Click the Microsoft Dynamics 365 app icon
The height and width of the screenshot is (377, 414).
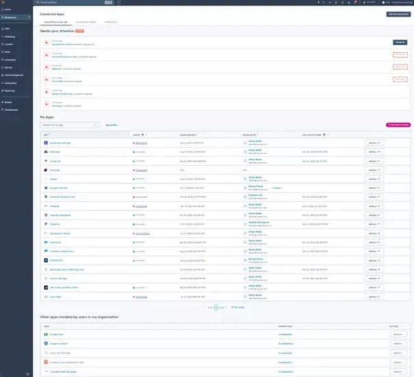click(46, 196)
